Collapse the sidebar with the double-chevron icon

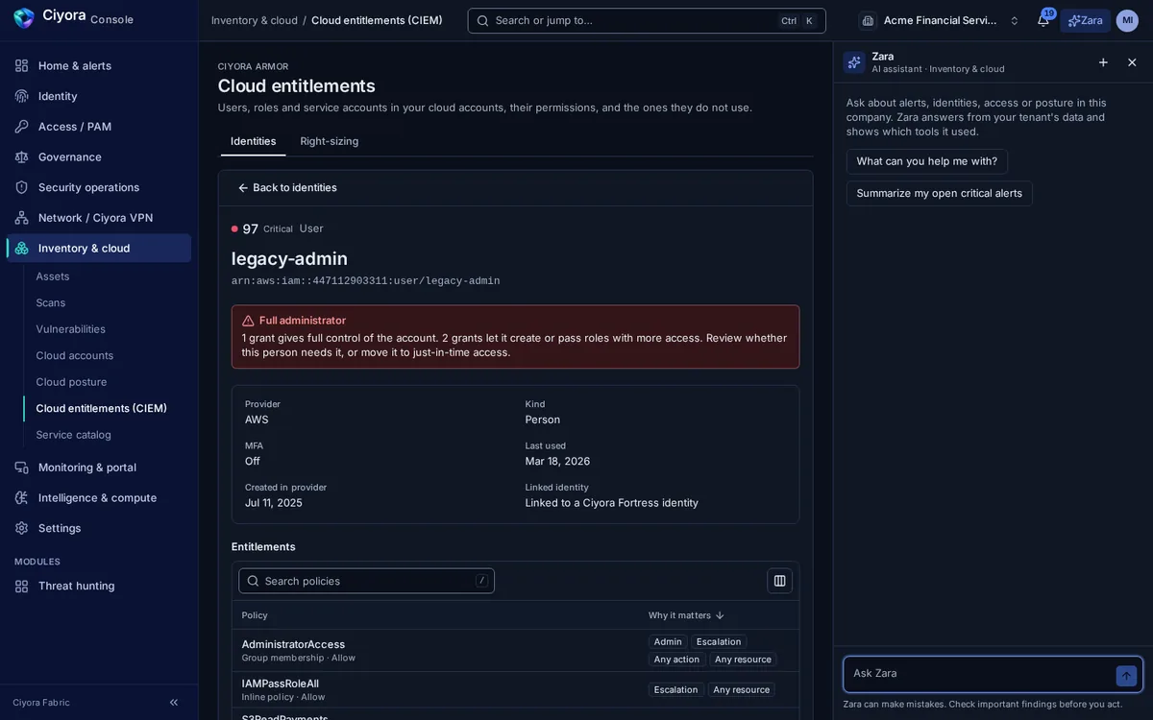click(x=174, y=703)
